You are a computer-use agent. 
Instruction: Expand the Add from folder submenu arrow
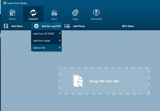60,41
